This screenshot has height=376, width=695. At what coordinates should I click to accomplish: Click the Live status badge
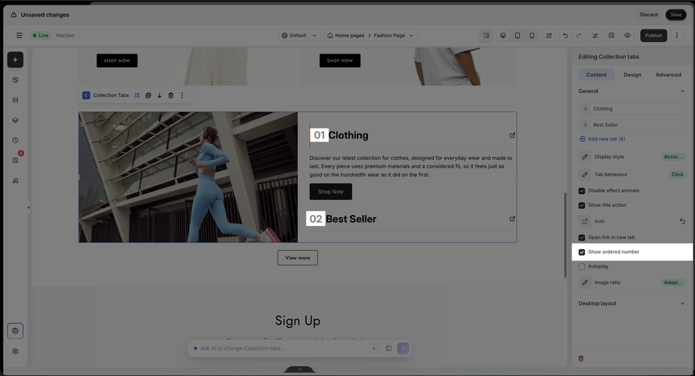(41, 35)
